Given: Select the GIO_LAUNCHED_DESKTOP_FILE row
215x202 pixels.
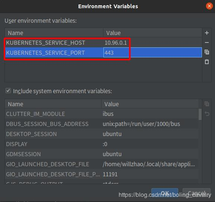Looking at the screenshot, I should pyautogui.click(x=102, y=164).
